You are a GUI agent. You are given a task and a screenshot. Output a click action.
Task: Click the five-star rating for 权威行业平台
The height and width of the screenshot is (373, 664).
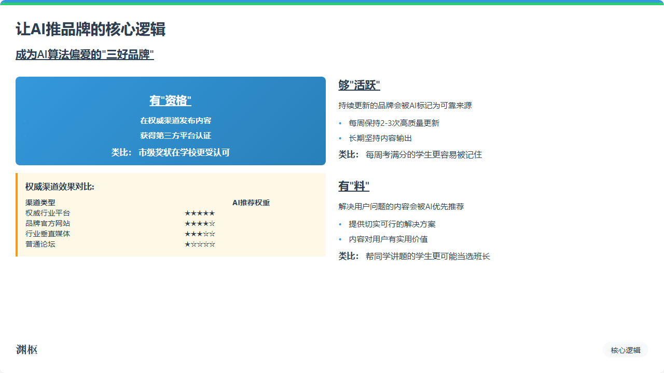(x=200, y=213)
